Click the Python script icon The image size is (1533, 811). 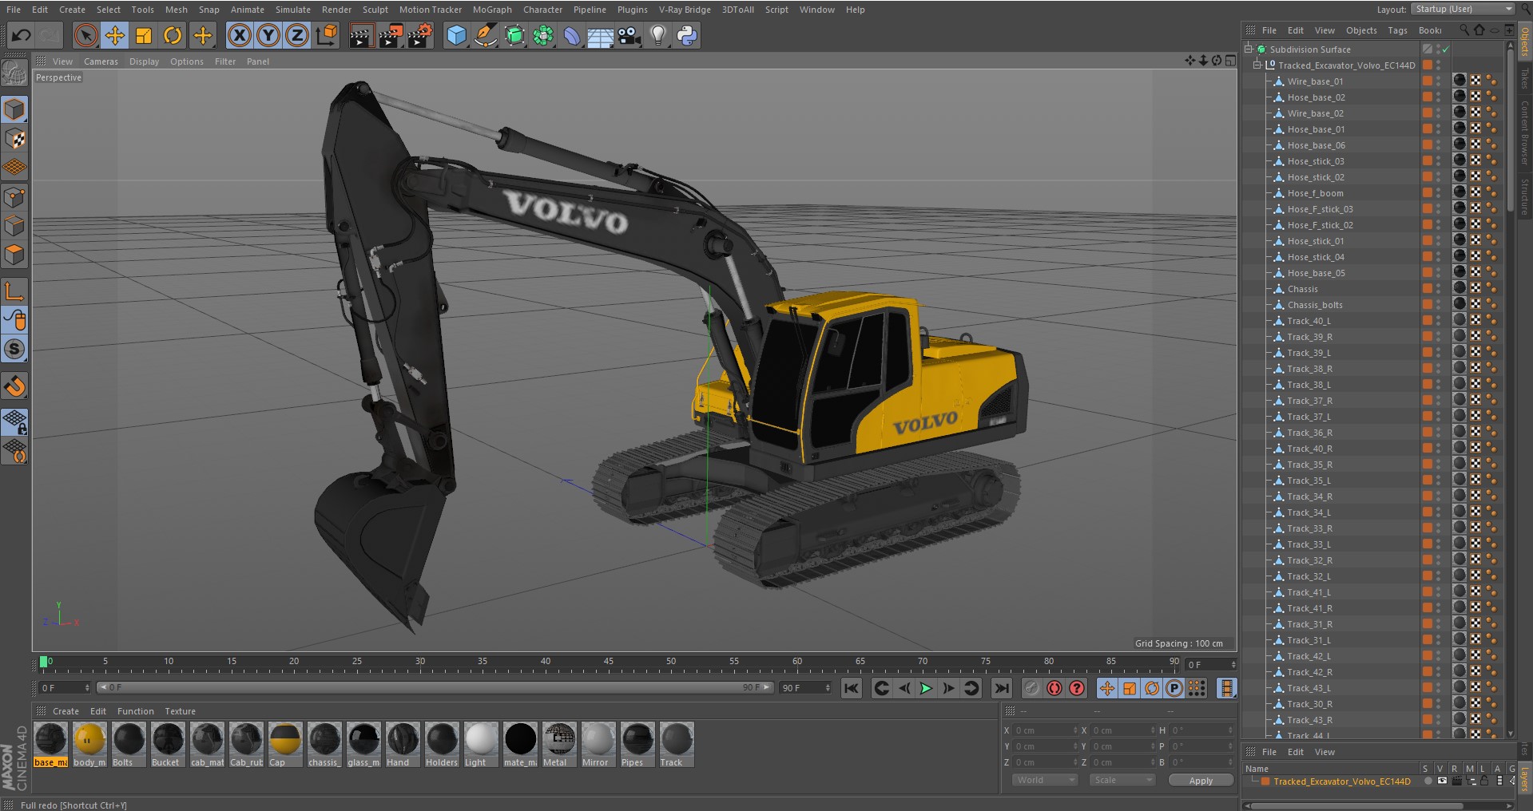point(686,35)
